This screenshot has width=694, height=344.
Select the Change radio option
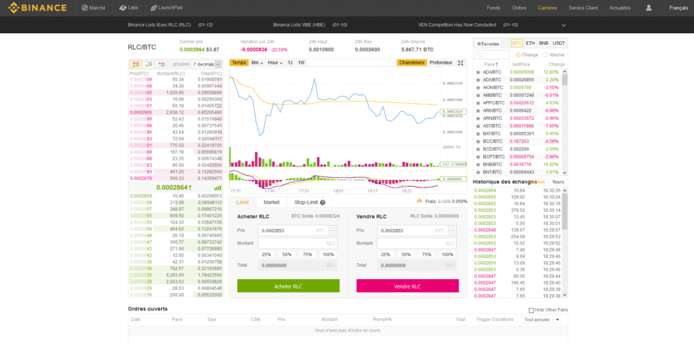[x=518, y=55]
